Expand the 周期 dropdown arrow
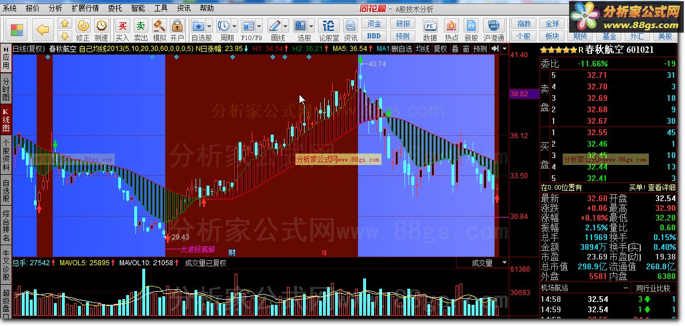 pos(235,26)
